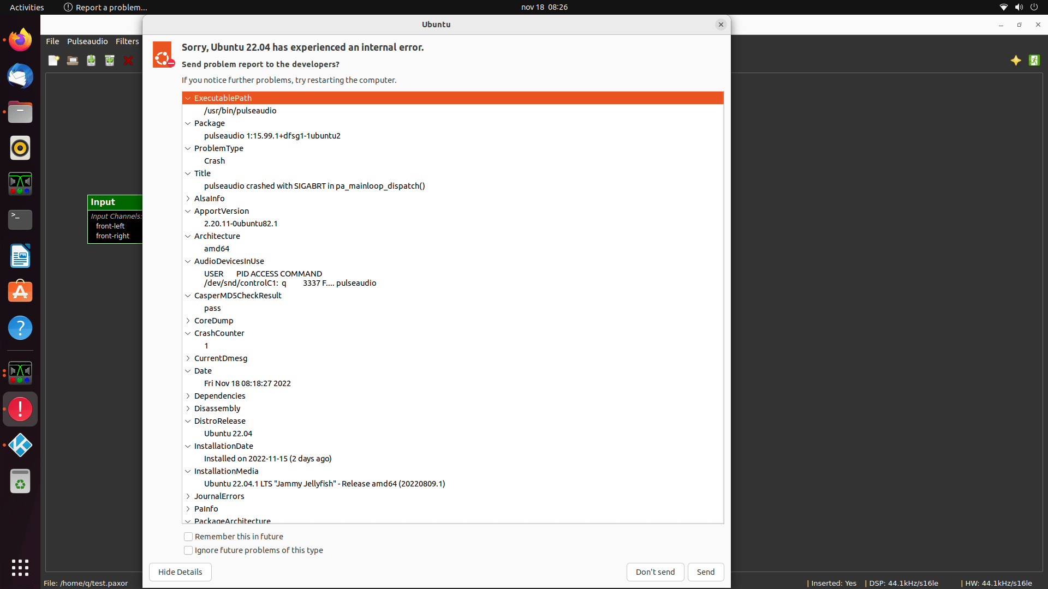
Task: Select the Crash value under ProblemType
Action: (215, 161)
